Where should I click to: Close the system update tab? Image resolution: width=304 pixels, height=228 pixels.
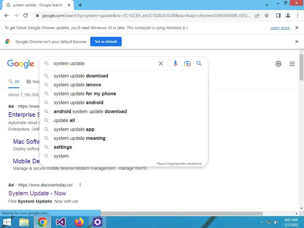tap(69, 5)
